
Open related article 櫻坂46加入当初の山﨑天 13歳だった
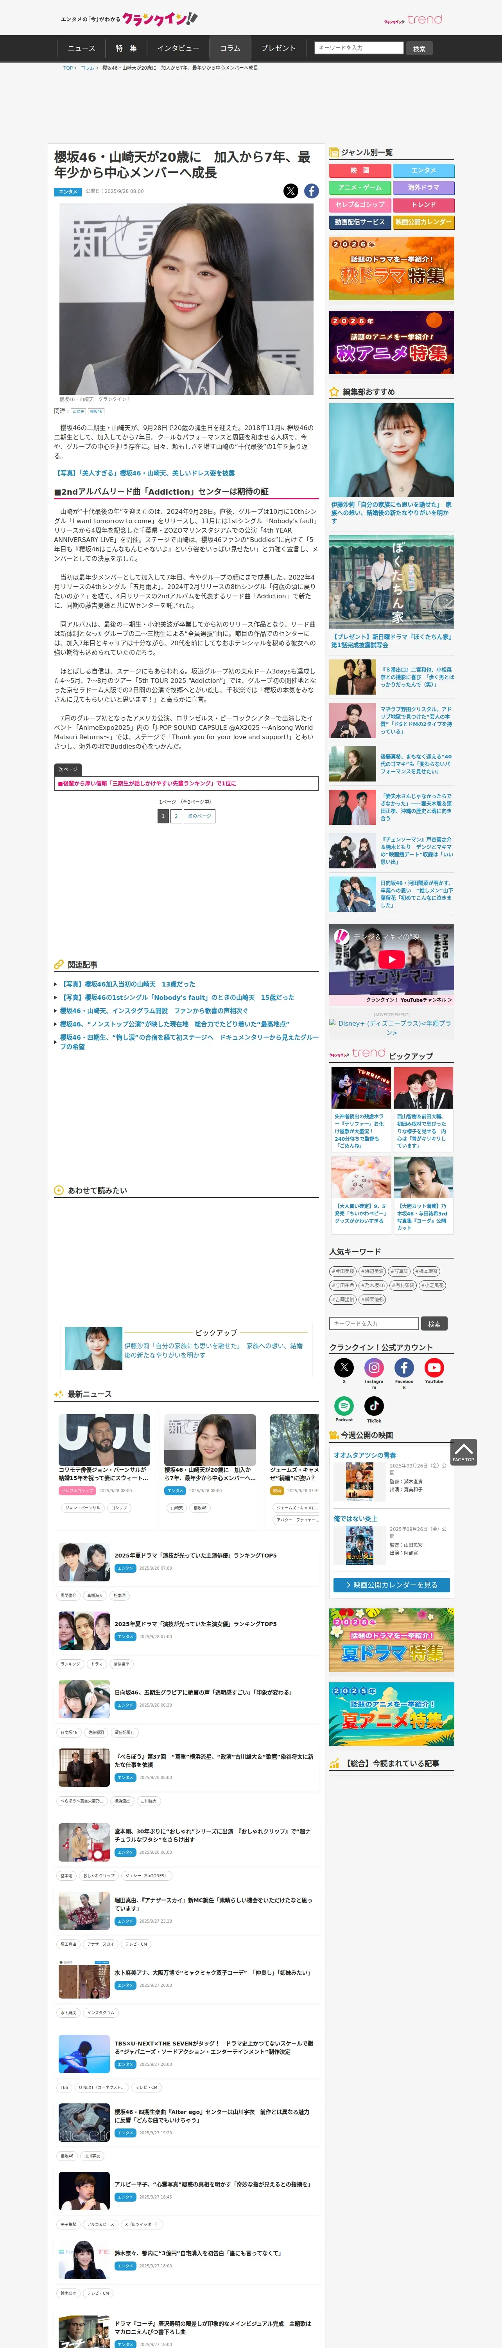coord(127,985)
